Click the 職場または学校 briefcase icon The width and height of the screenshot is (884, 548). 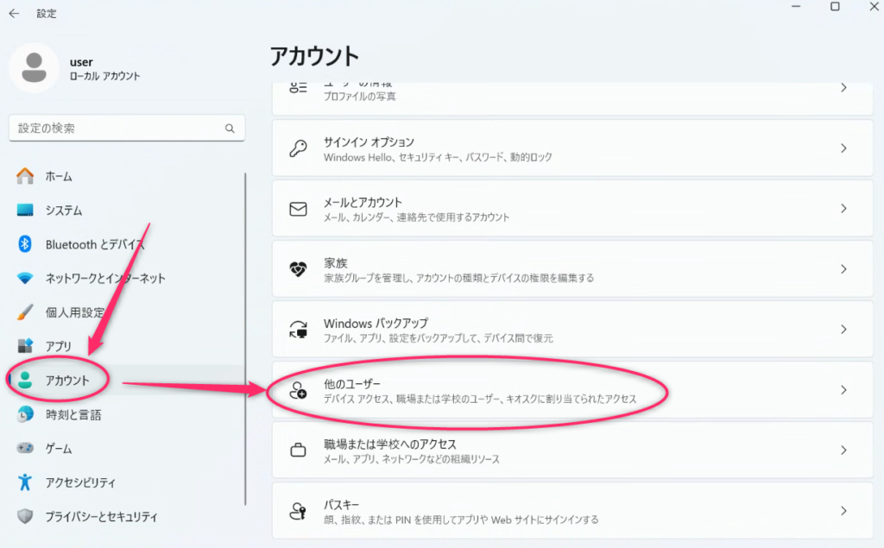click(x=298, y=450)
